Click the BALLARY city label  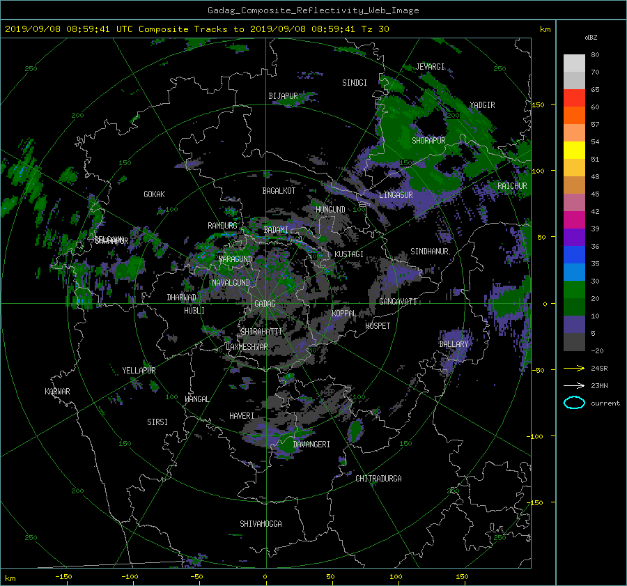(x=454, y=344)
